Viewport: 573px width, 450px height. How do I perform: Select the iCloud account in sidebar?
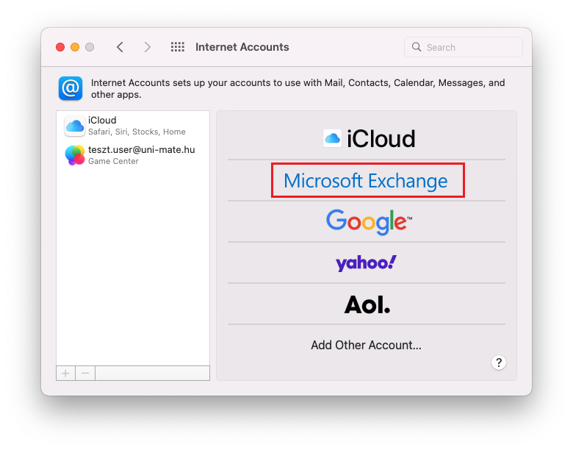pyautogui.click(x=133, y=126)
